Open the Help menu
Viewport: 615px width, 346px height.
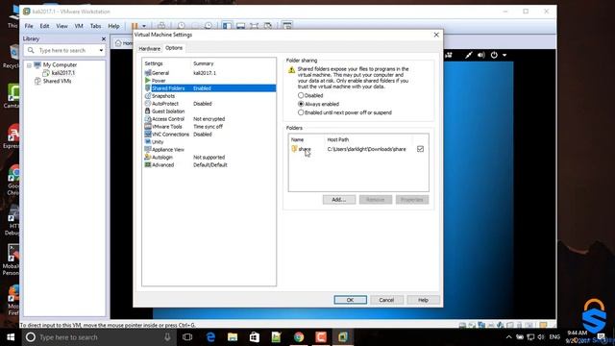click(113, 26)
